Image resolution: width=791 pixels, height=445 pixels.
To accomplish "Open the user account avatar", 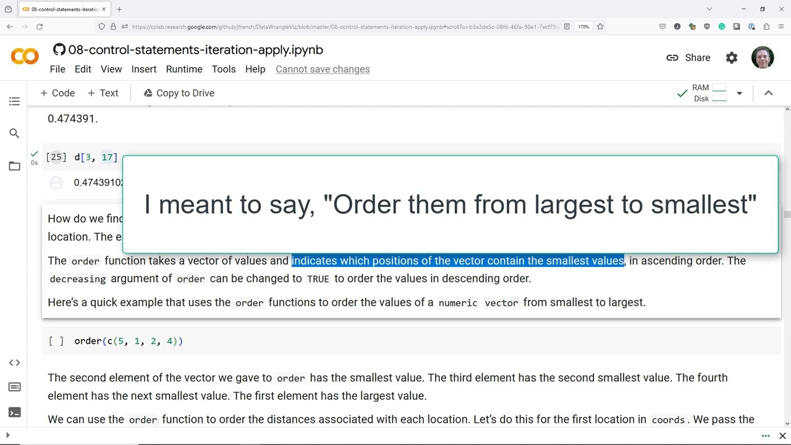I will click(763, 57).
